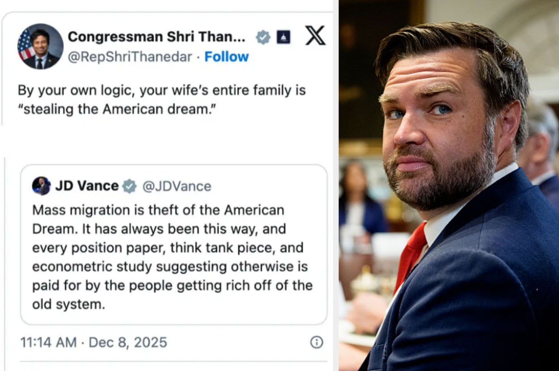Click the JD Vance name in quoted tweet

[86, 186]
